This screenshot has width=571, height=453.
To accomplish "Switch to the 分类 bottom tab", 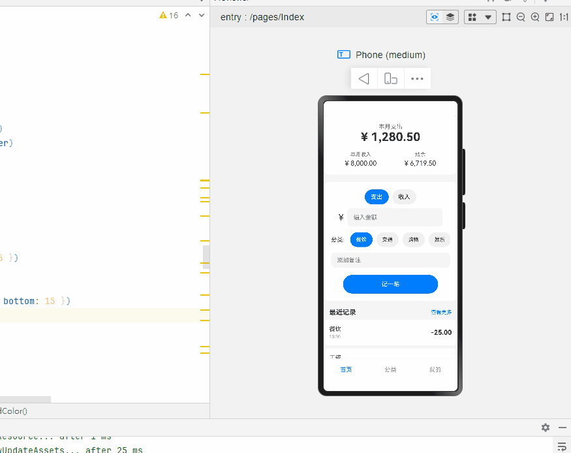I will click(x=390, y=369).
